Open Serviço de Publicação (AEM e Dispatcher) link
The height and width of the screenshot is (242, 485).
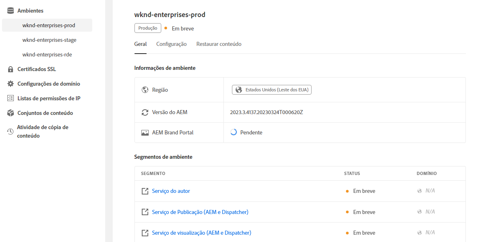[x=200, y=212]
